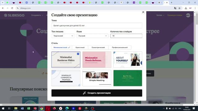The height and width of the screenshot is (111, 198).
Task: Open the tab search dropdown arrow
Action: [x=2, y=2]
